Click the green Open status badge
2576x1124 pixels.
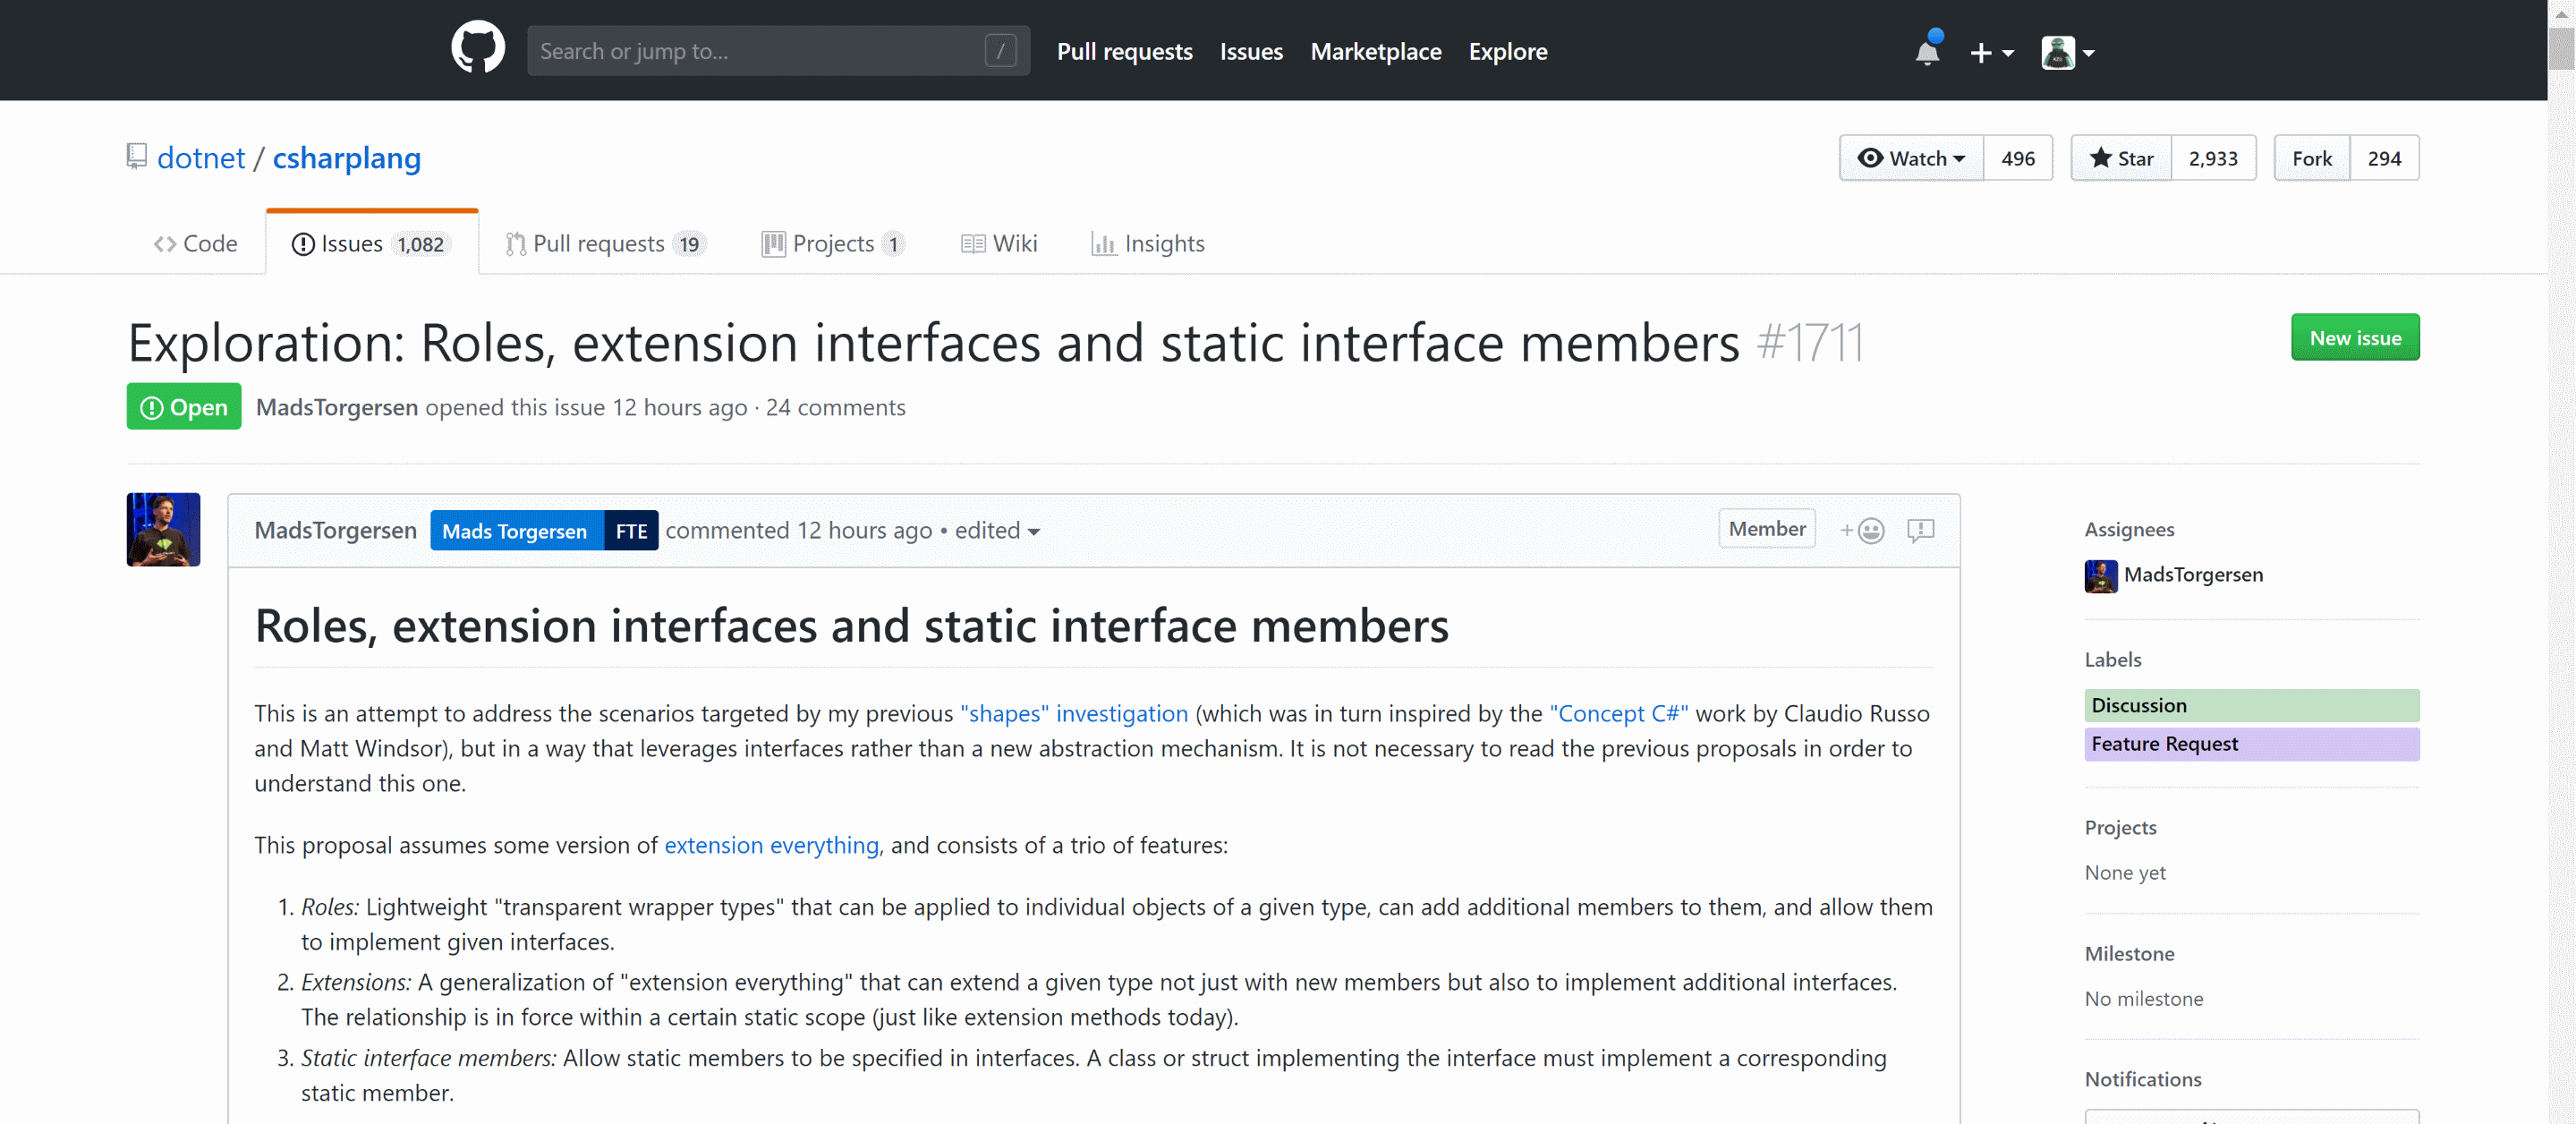[x=184, y=407]
